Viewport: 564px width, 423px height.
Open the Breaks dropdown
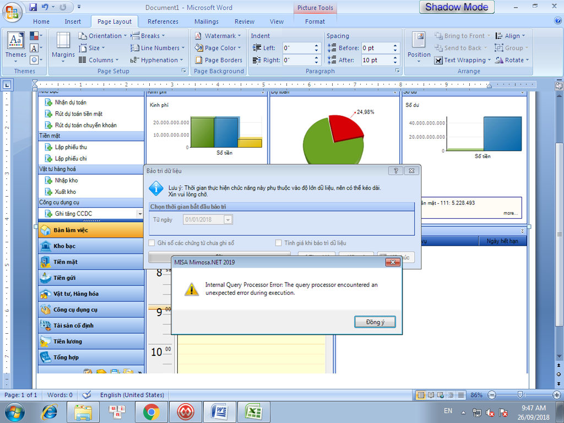pyautogui.click(x=148, y=36)
